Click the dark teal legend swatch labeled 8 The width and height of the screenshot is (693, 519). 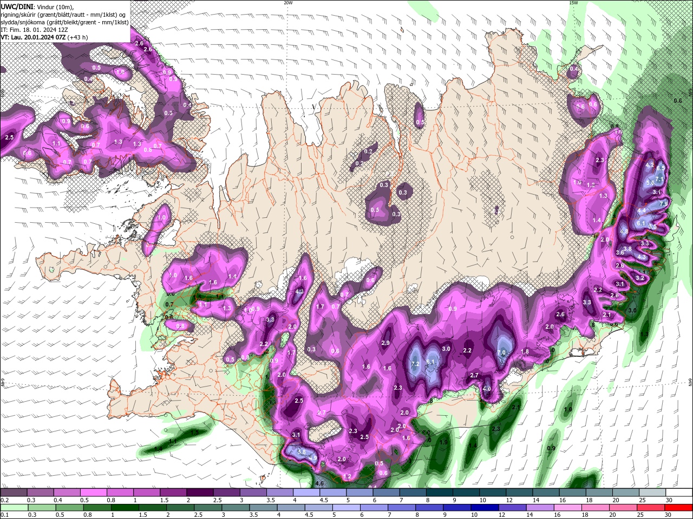point(439,493)
